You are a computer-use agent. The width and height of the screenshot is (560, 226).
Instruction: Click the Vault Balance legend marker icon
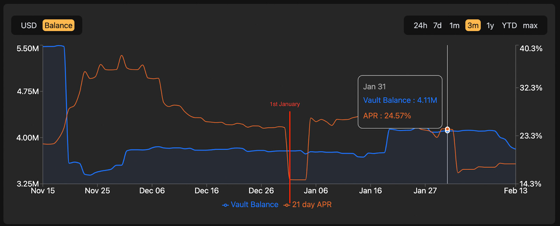pos(225,205)
